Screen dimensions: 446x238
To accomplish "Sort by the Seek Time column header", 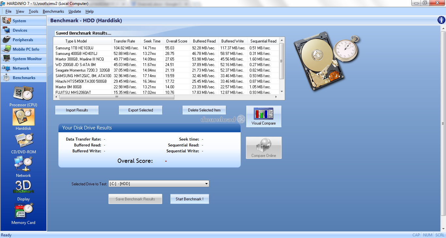I will [152, 41].
